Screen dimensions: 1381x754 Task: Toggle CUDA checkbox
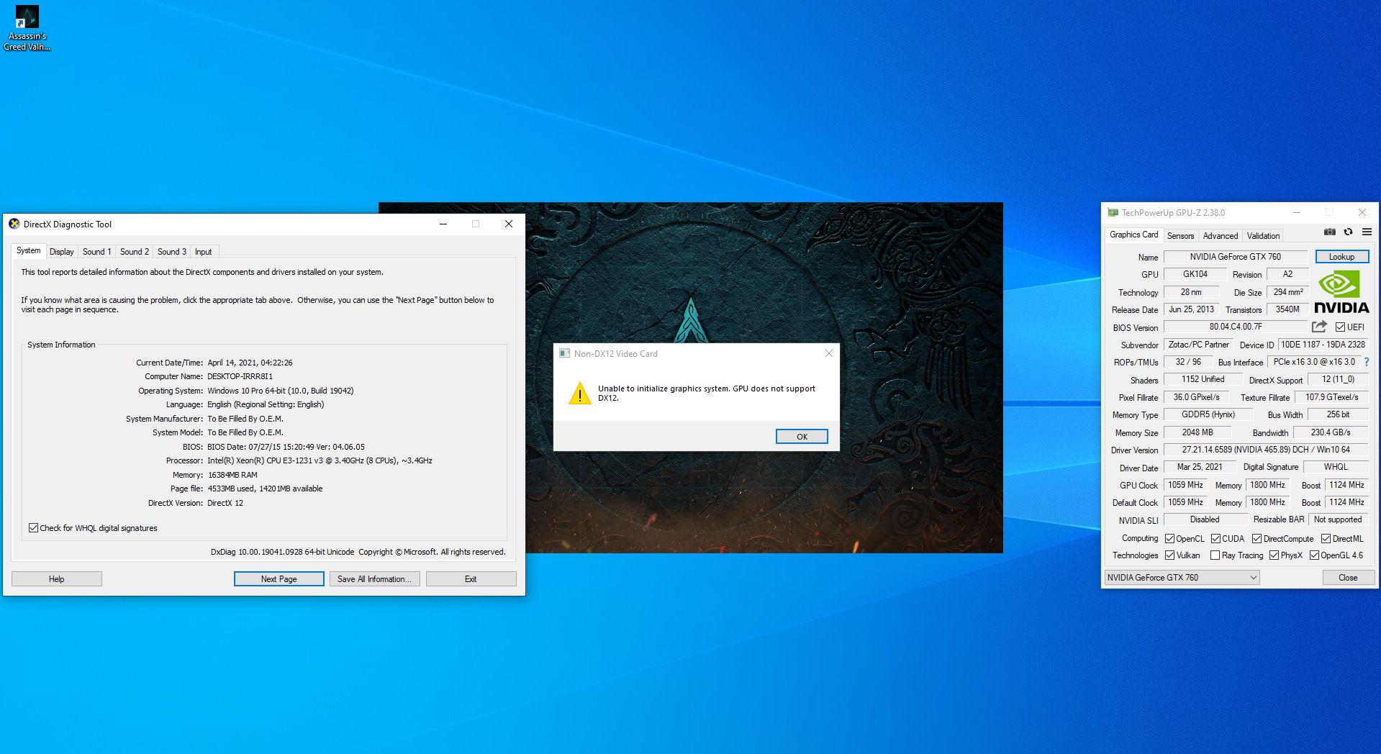[x=1215, y=538]
